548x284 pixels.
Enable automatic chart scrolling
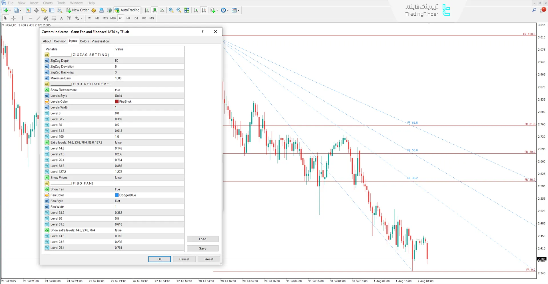196,10
